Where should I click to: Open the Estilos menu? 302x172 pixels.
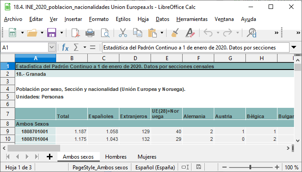123,19
